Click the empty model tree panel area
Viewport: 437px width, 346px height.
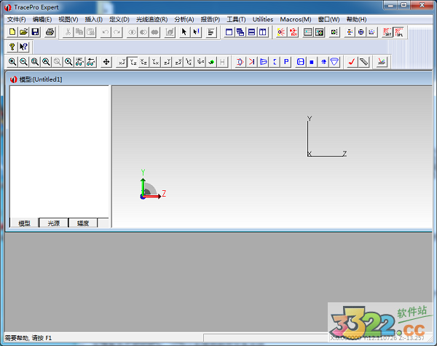(x=59, y=146)
